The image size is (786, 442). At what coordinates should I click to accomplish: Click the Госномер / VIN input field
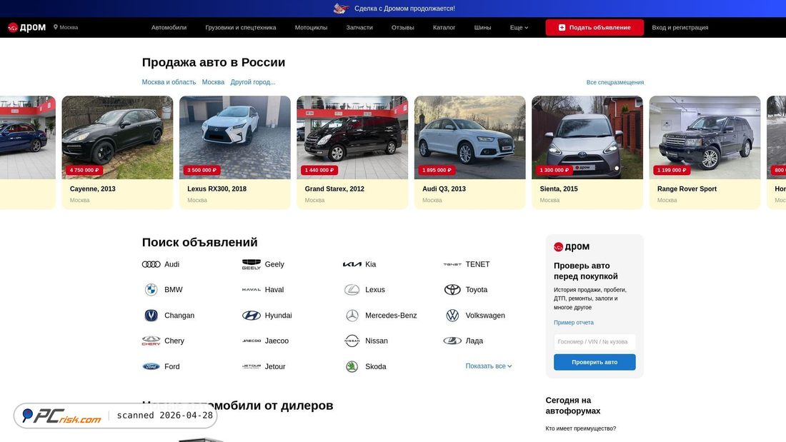pyautogui.click(x=595, y=342)
